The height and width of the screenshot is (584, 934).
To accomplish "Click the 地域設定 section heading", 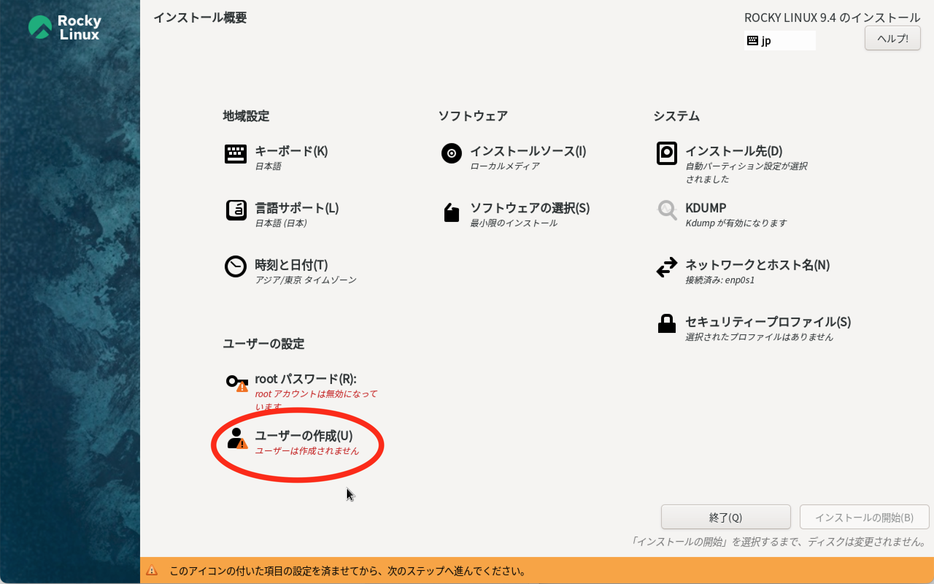I will 246,116.
